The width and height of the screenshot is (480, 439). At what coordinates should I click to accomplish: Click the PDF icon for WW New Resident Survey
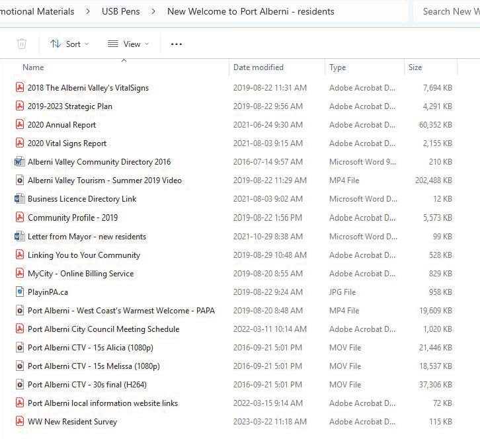pyautogui.click(x=20, y=421)
